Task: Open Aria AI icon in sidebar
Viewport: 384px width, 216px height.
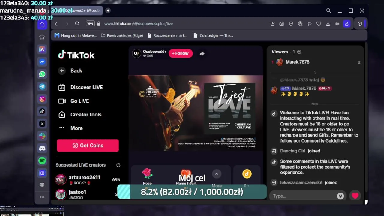Action: click(42, 49)
